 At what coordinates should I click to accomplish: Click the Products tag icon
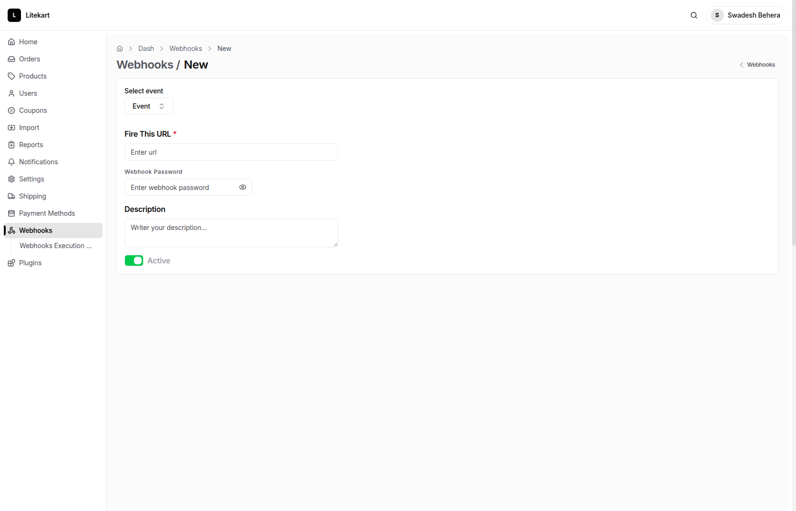(11, 76)
